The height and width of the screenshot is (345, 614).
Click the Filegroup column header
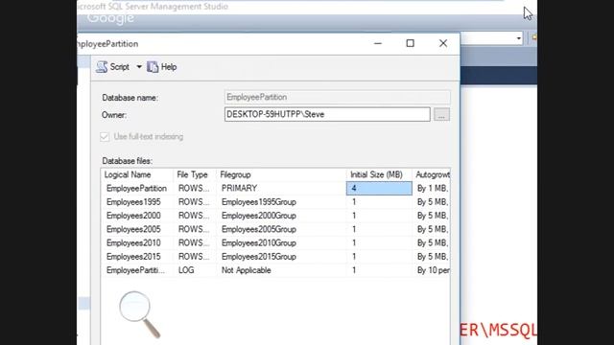(281, 174)
